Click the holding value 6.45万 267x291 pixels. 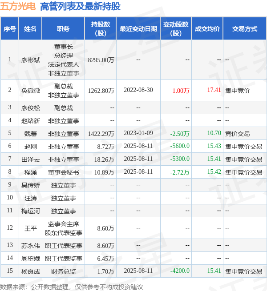[x=105, y=259]
